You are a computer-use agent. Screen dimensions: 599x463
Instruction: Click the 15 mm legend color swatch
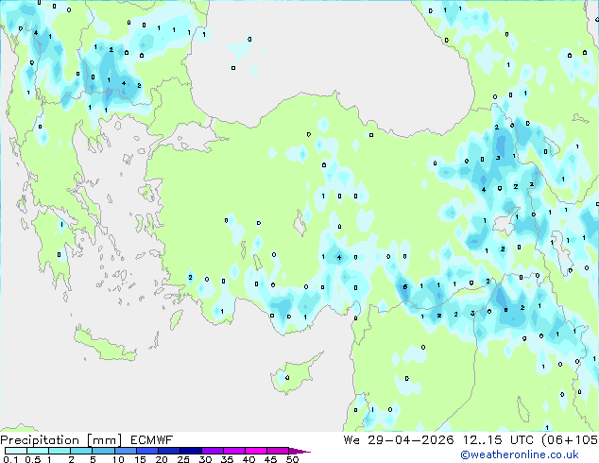tap(146, 451)
